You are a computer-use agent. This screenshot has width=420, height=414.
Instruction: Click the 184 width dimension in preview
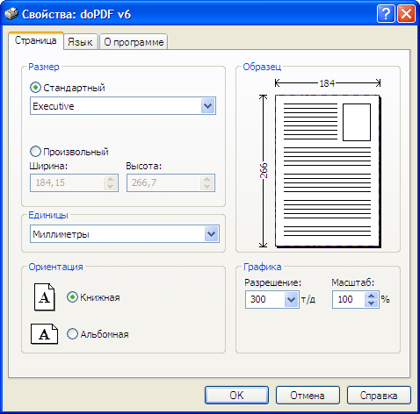(x=327, y=83)
